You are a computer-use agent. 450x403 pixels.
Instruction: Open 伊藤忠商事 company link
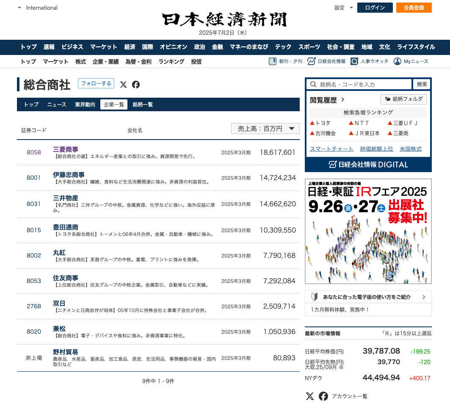click(x=69, y=175)
